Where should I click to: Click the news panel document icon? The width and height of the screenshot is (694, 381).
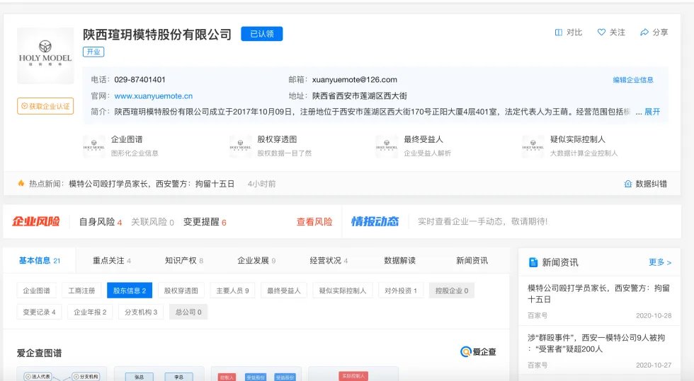533,262
